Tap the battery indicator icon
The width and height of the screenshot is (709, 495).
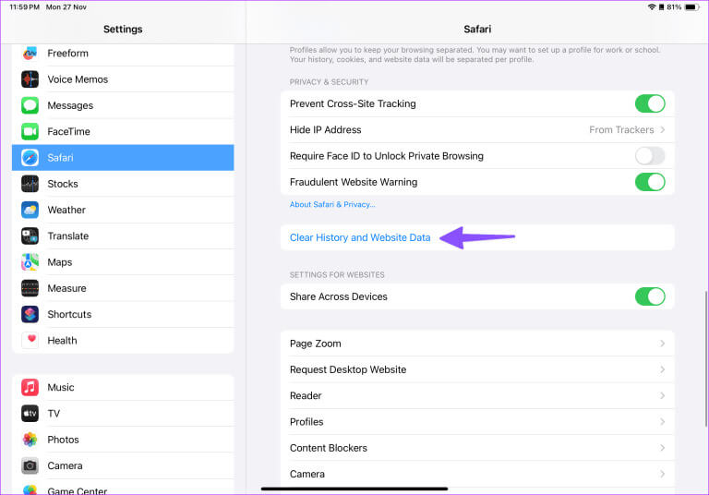pos(691,7)
